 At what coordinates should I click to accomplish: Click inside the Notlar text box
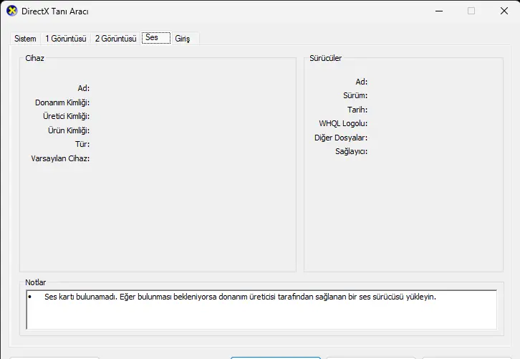tap(261, 310)
